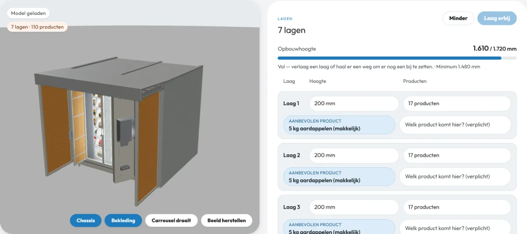Click the 1.610 / 1.720 mm value

click(x=495, y=48)
